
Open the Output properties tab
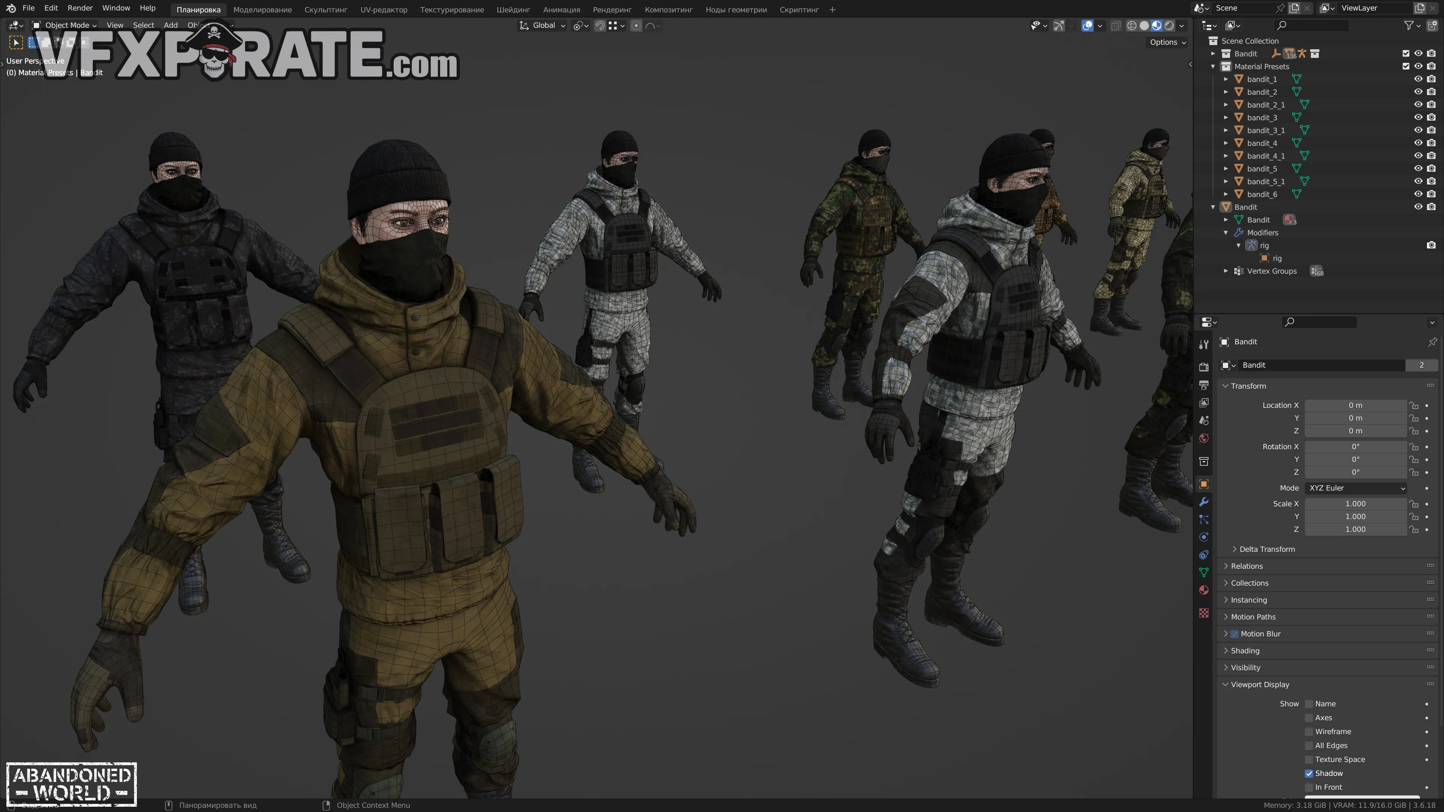point(1203,385)
